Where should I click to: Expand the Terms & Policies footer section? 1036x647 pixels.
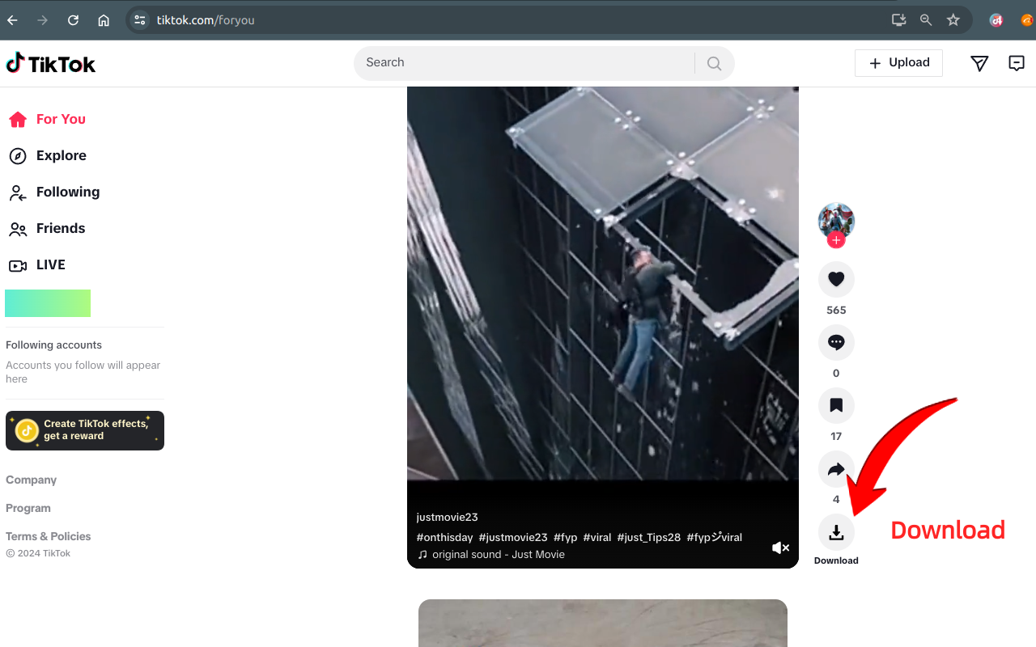point(49,536)
